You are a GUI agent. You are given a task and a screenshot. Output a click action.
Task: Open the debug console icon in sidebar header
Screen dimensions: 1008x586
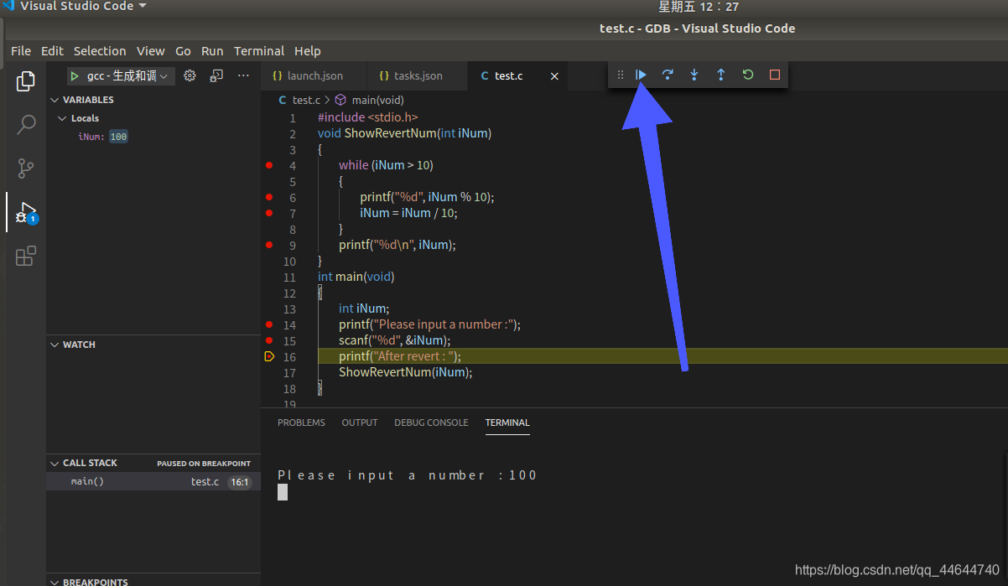[216, 75]
